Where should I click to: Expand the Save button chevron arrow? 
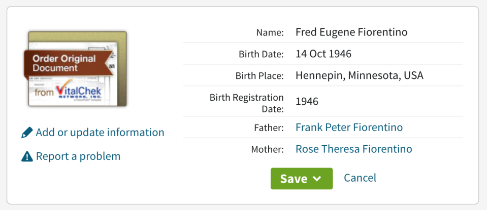coord(317,179)
